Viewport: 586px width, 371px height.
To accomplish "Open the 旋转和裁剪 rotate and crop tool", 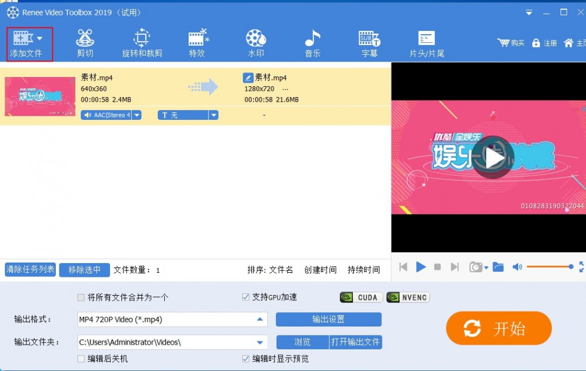I will pyautogui.click(x=142, y=43).
